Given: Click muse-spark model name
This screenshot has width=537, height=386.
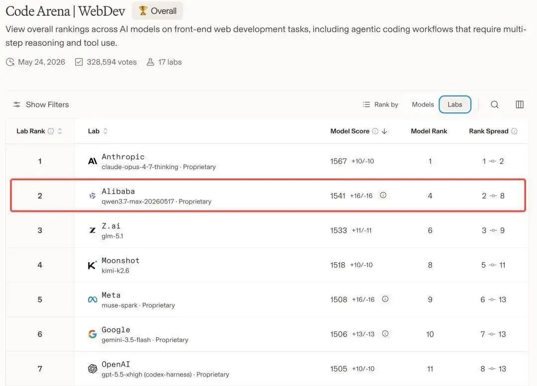Looking at the screenshot, I should 119,305.
